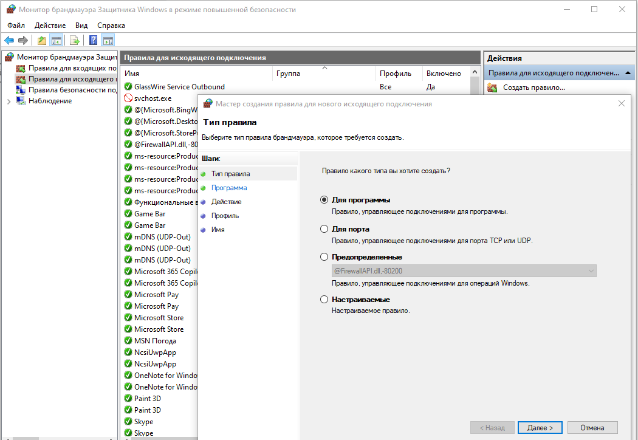Choose the Предопределенные radio option

[324, 257]
